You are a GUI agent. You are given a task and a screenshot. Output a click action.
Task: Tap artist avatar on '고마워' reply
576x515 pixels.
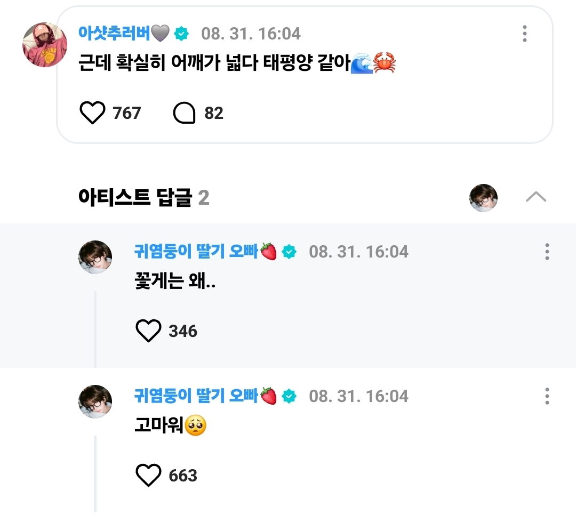click(x=95, y=401)
